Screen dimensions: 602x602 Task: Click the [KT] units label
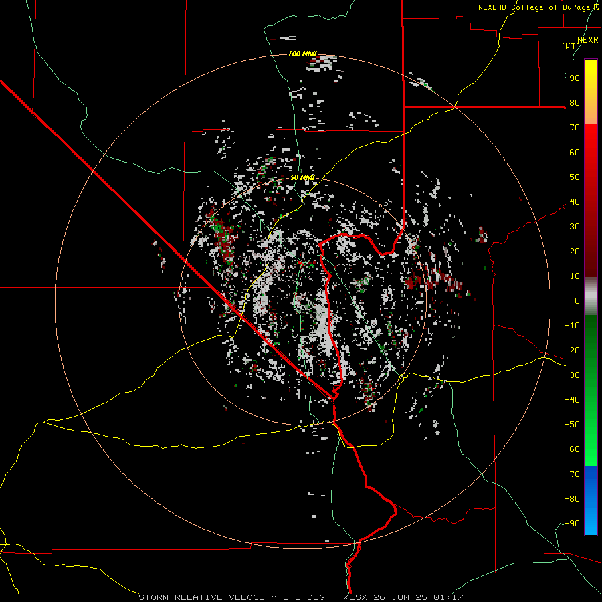coord(571,46)
